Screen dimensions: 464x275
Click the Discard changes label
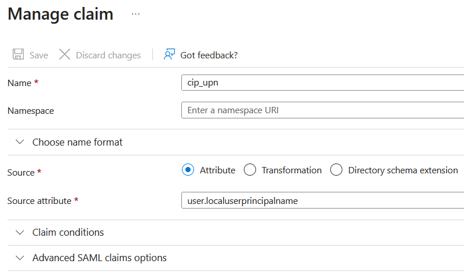[x=108, y=55]
